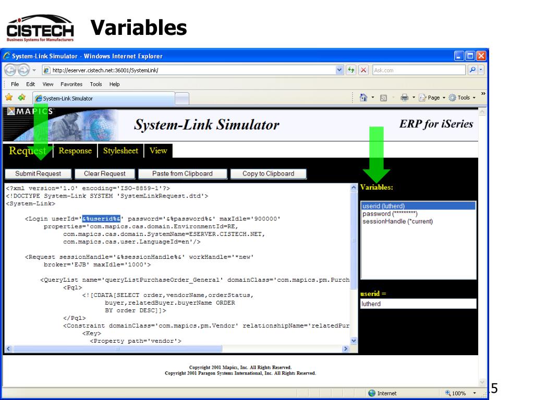Viewport: 534px width, 400px height.
Task: Click the Internet Explorer title bar icon
Action: point(6,56)
